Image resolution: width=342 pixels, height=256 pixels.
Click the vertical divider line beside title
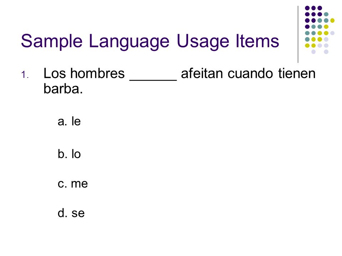tap(298, 34)
